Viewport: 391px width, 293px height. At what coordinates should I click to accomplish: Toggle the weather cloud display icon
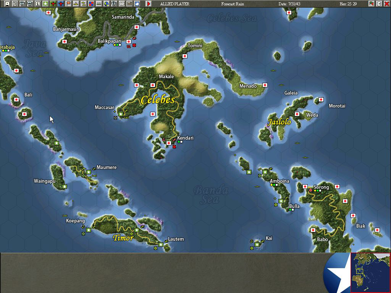[137, 3]
